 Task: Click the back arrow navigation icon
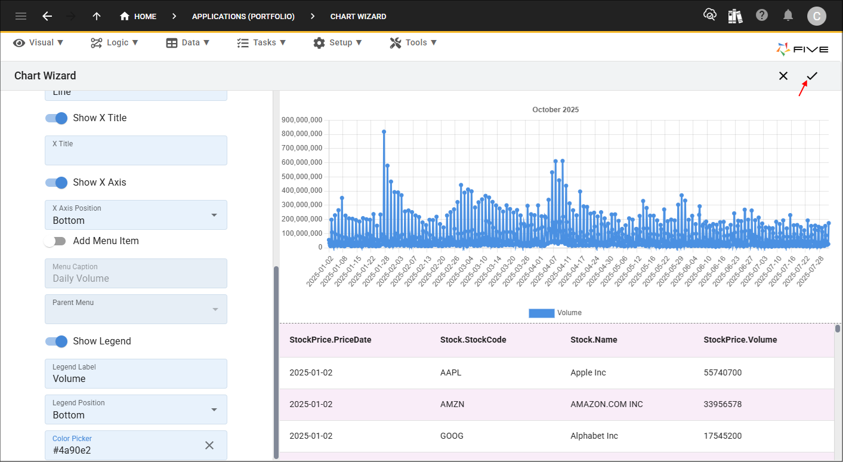tap(47, 16)
